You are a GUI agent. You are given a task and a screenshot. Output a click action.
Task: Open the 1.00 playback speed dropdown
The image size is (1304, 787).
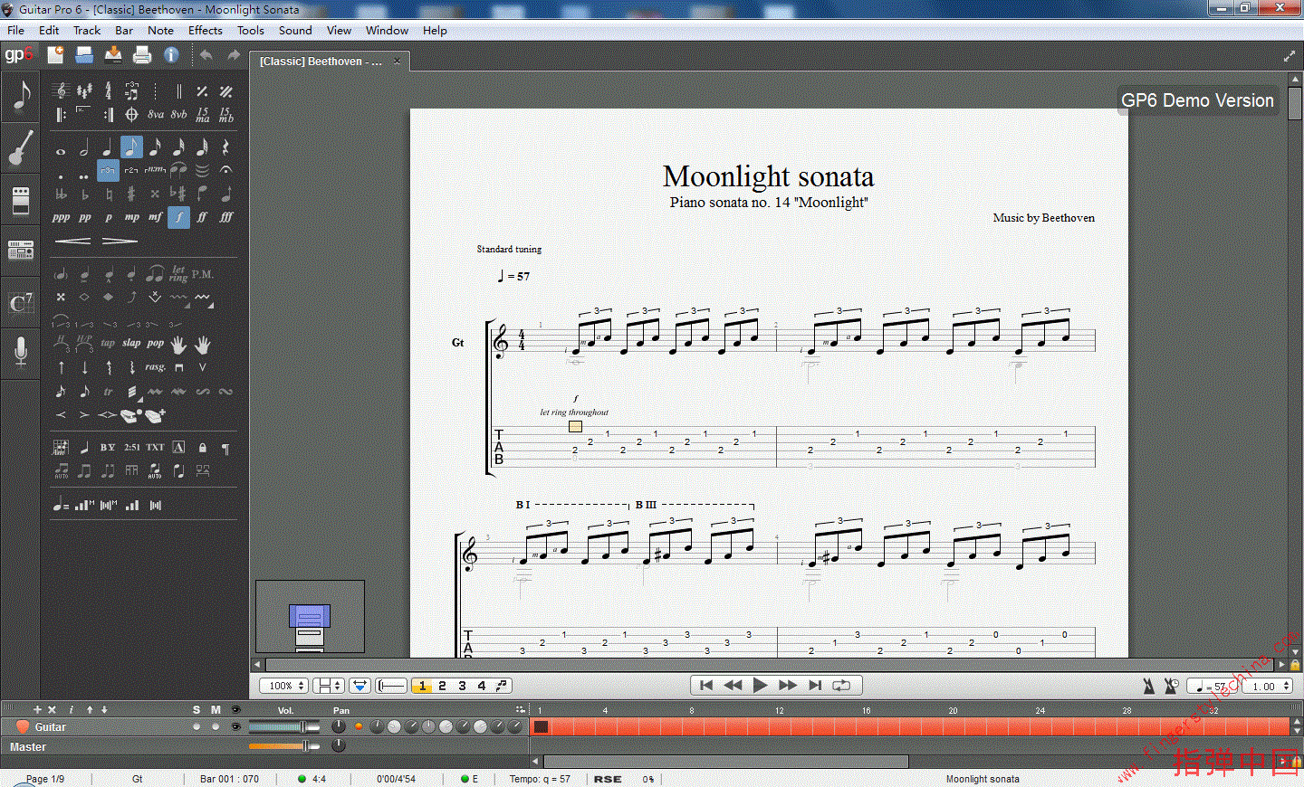pos(1268,687)
